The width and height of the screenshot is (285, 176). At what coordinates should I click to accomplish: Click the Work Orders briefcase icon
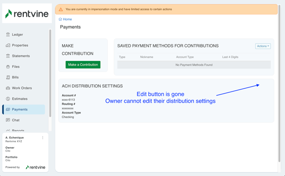[x=8, y=88]
